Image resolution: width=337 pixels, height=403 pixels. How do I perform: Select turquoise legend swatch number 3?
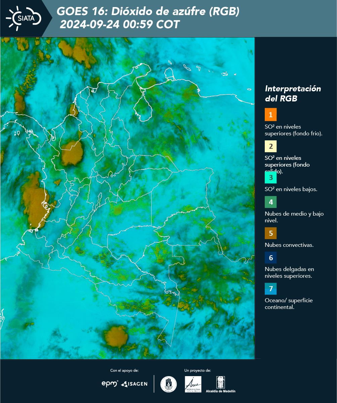[270, 177]
